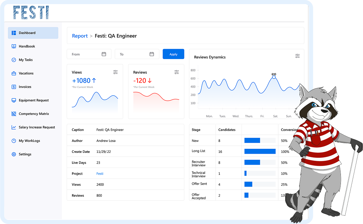Click the Dashboard grid icon in sidebar

click(x=14, y=33)
